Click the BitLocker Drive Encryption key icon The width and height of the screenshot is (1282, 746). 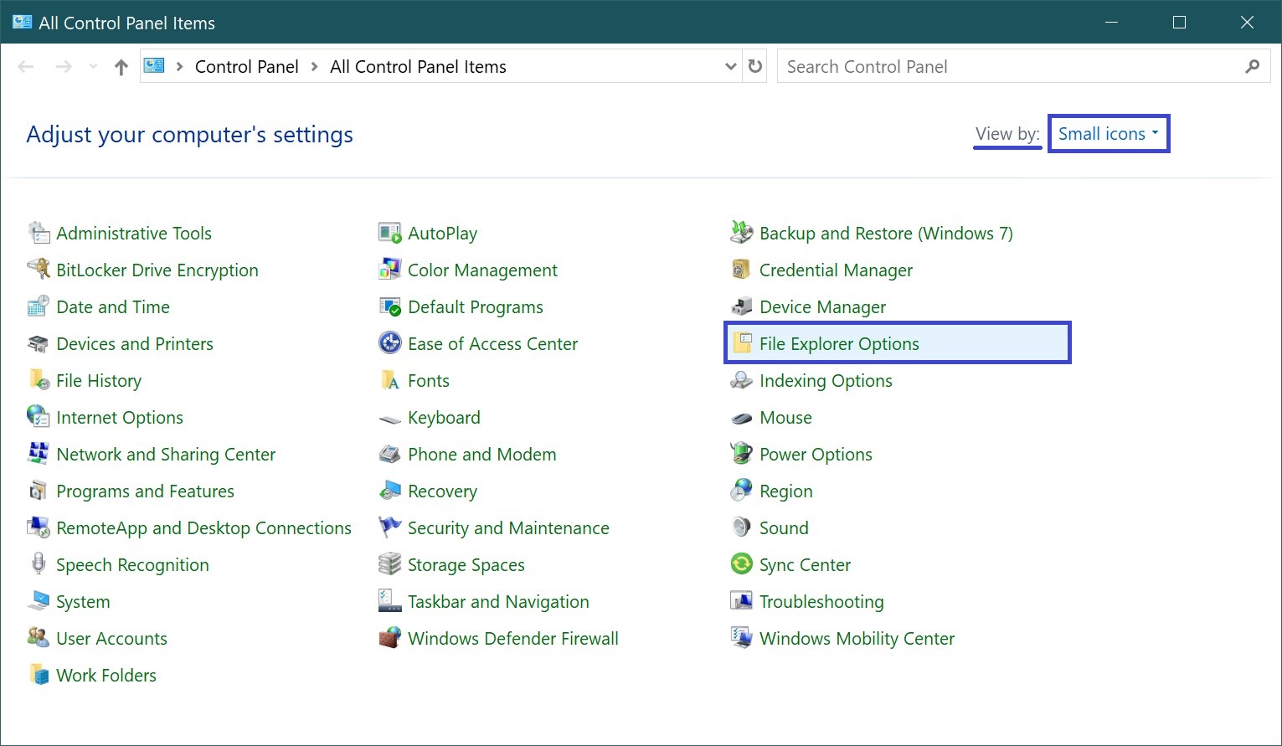click(x=39, y=270)
